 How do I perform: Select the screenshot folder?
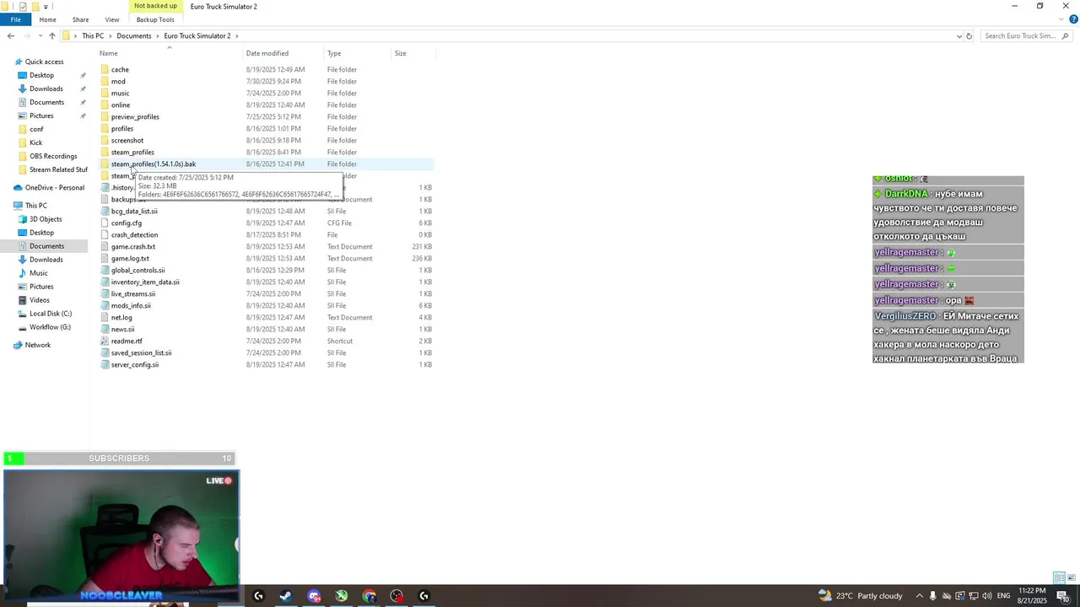click(x=127, y=140)
